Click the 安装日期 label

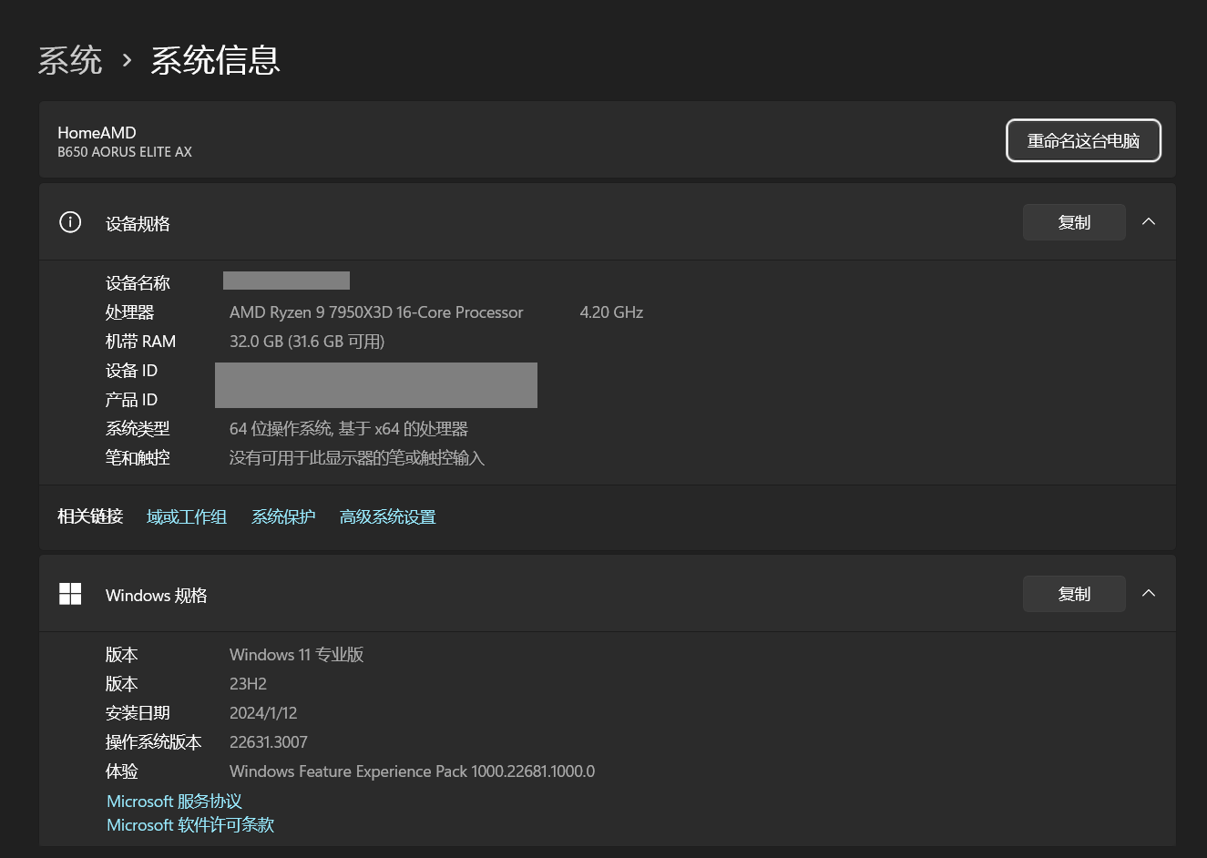coord(138,713)
